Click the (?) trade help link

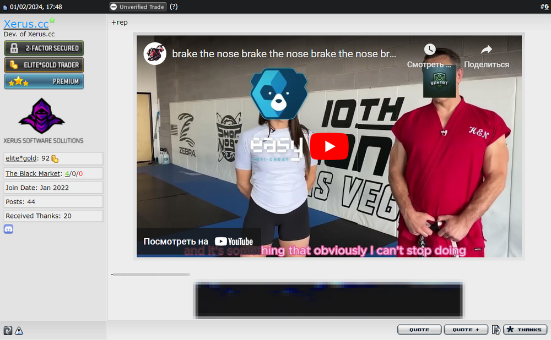[174, 7]
